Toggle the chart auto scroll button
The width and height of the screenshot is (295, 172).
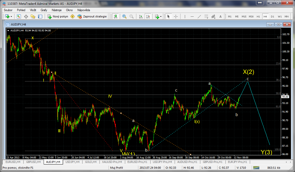[x=141, y=16]
